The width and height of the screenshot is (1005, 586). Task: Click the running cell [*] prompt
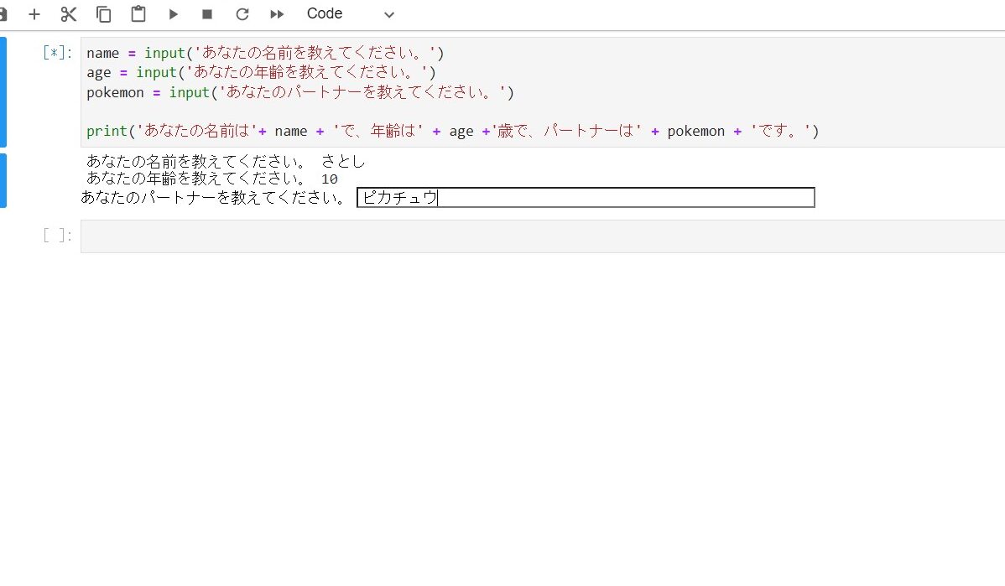pos(58,53)
